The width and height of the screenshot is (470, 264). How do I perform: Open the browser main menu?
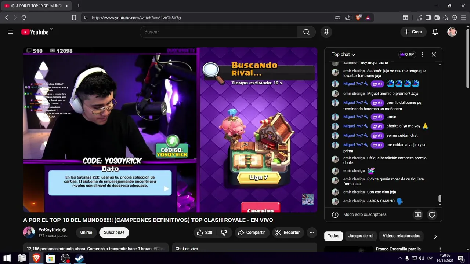463,18
